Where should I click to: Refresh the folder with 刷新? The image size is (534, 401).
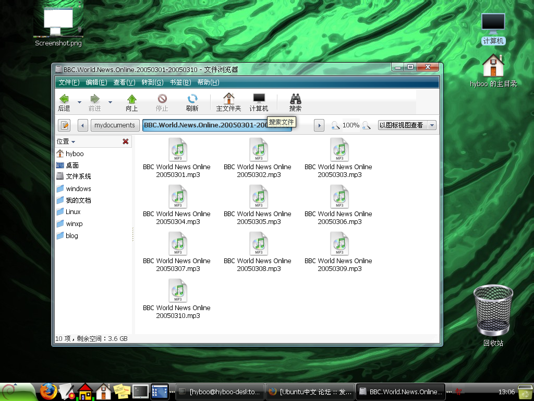[192, 102]
